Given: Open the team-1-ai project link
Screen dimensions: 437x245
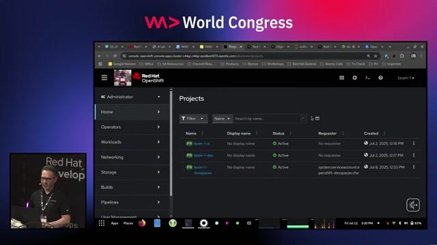Looking at the screenshot, I should [x=202, y=144].
